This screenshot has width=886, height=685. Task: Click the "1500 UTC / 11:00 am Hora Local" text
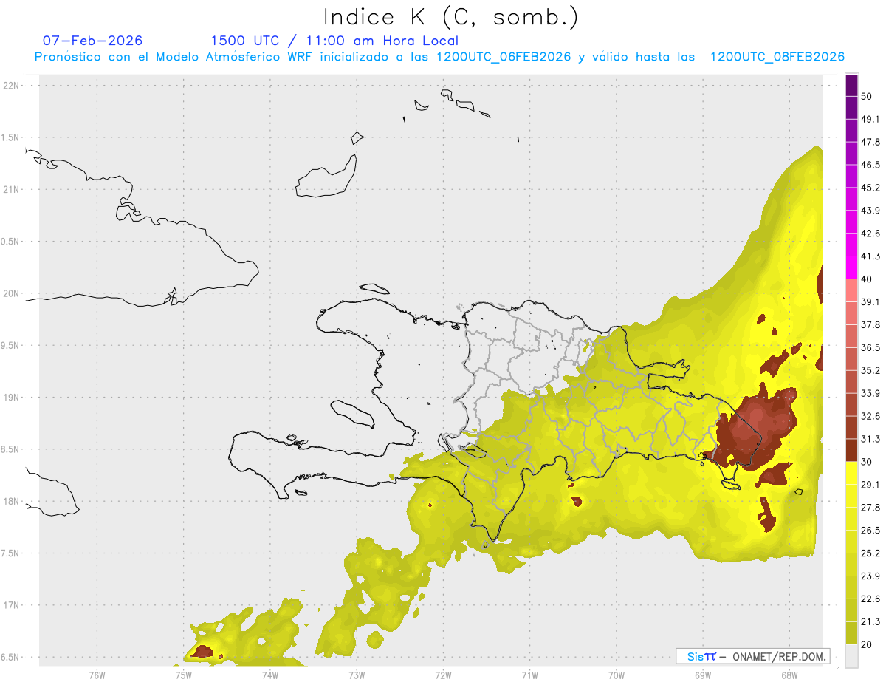[x=334, y=41]
